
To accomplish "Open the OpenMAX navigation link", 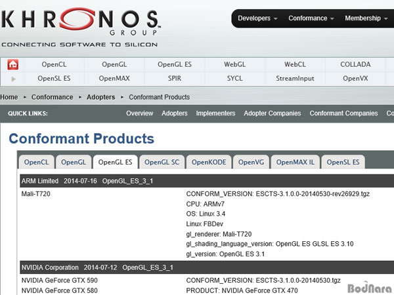I will click(x=114, y=79).
